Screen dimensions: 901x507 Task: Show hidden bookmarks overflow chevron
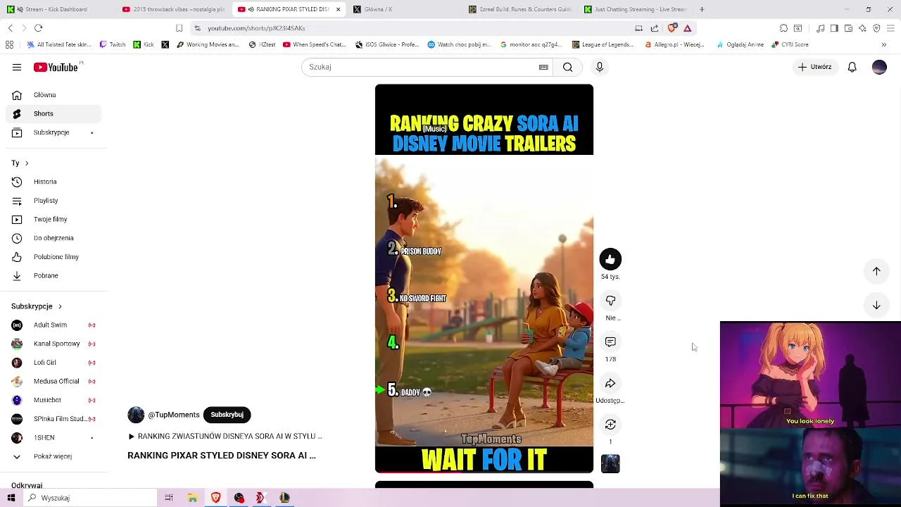tap(883, 44)
